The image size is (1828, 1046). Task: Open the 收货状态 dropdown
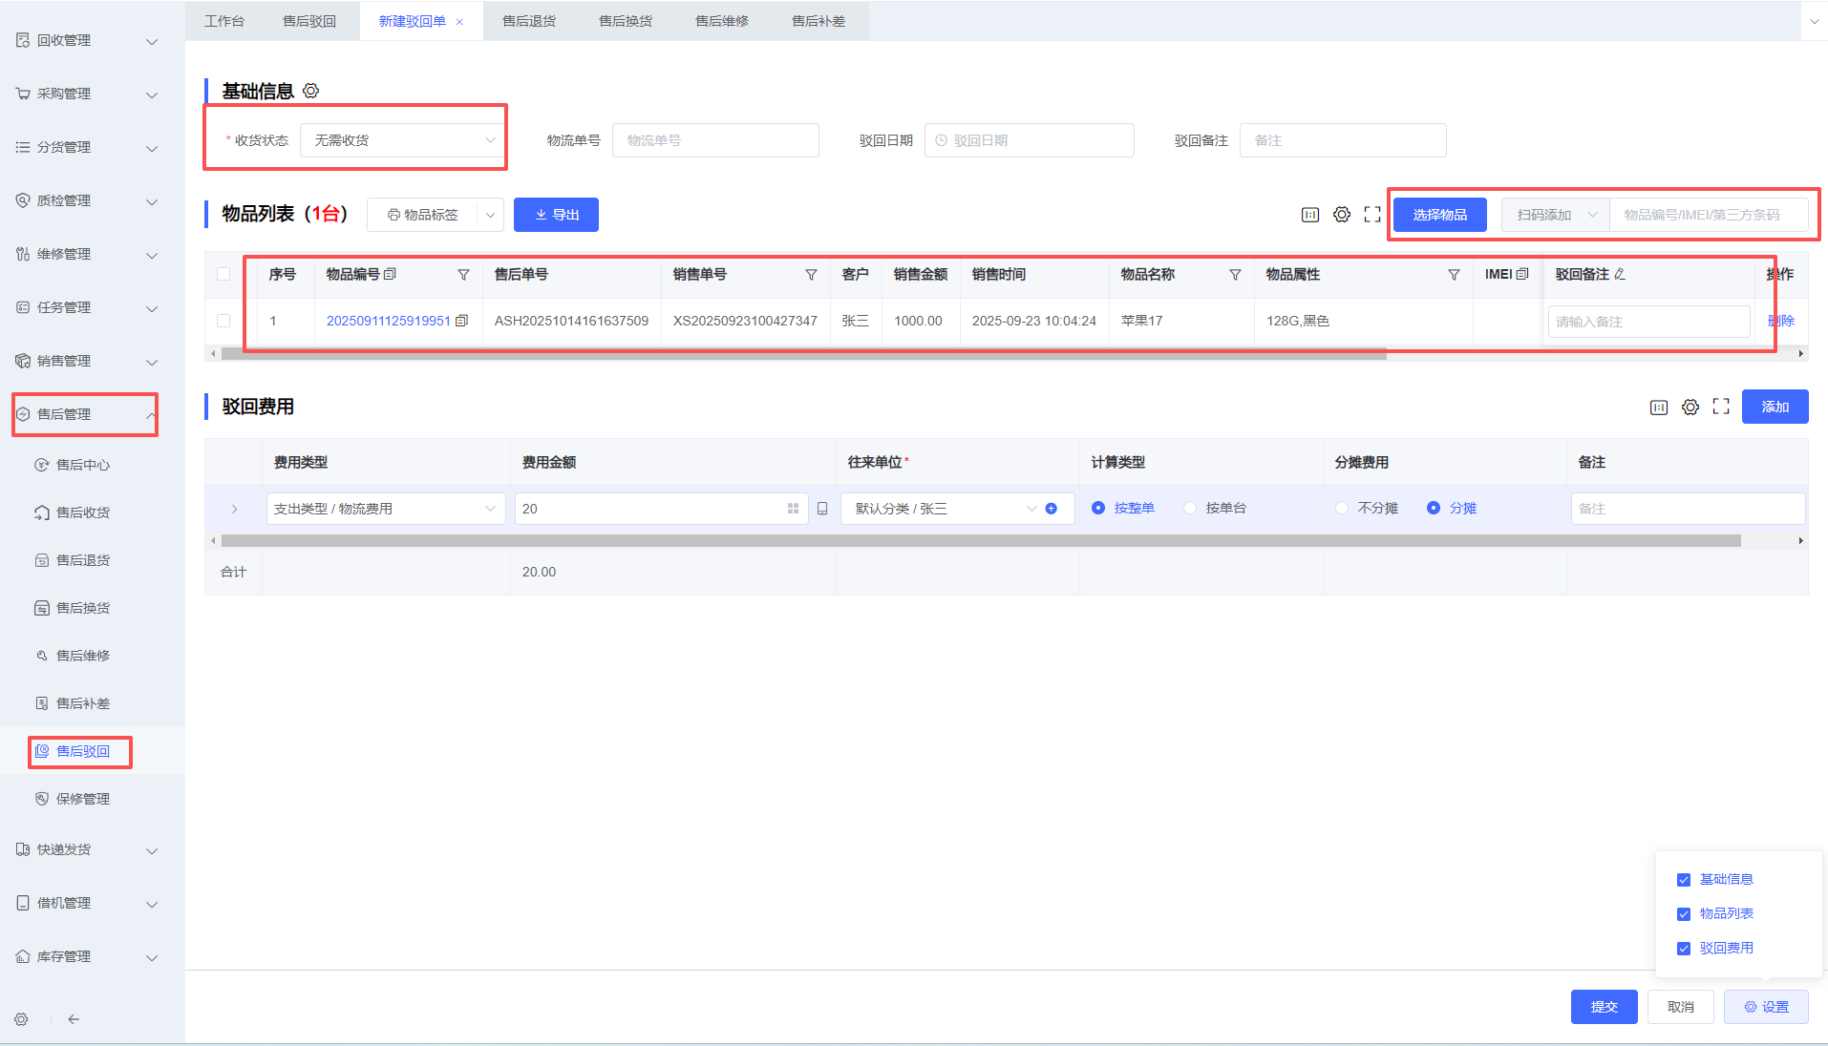[401, 140]
